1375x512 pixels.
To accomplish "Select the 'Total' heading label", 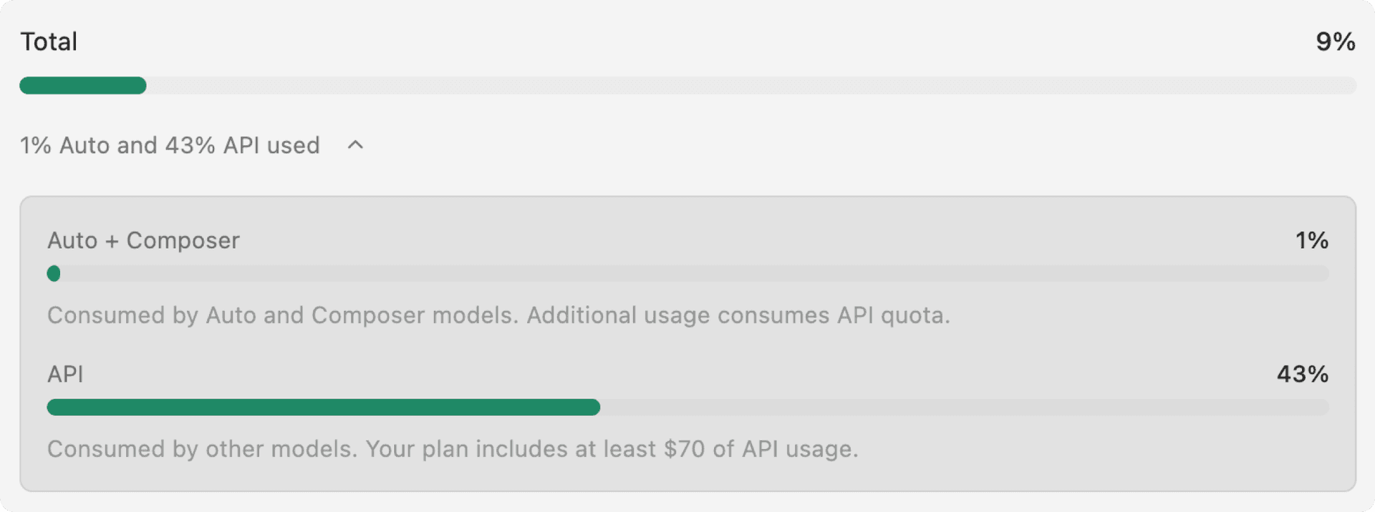I will point(48,41).
